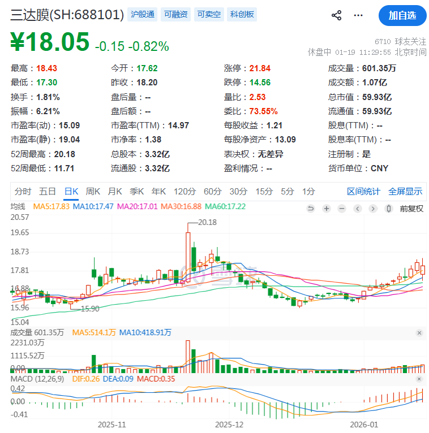The width and height of the screenshot is (429, 433).
Task: Zoom out chart with minus icon
Action: (x=342, y=209)
